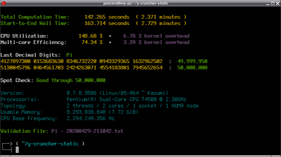The width and height of the screenshot is (281, 157).
Task: Click the 2.371 minutes value
Action: point(161,17)
